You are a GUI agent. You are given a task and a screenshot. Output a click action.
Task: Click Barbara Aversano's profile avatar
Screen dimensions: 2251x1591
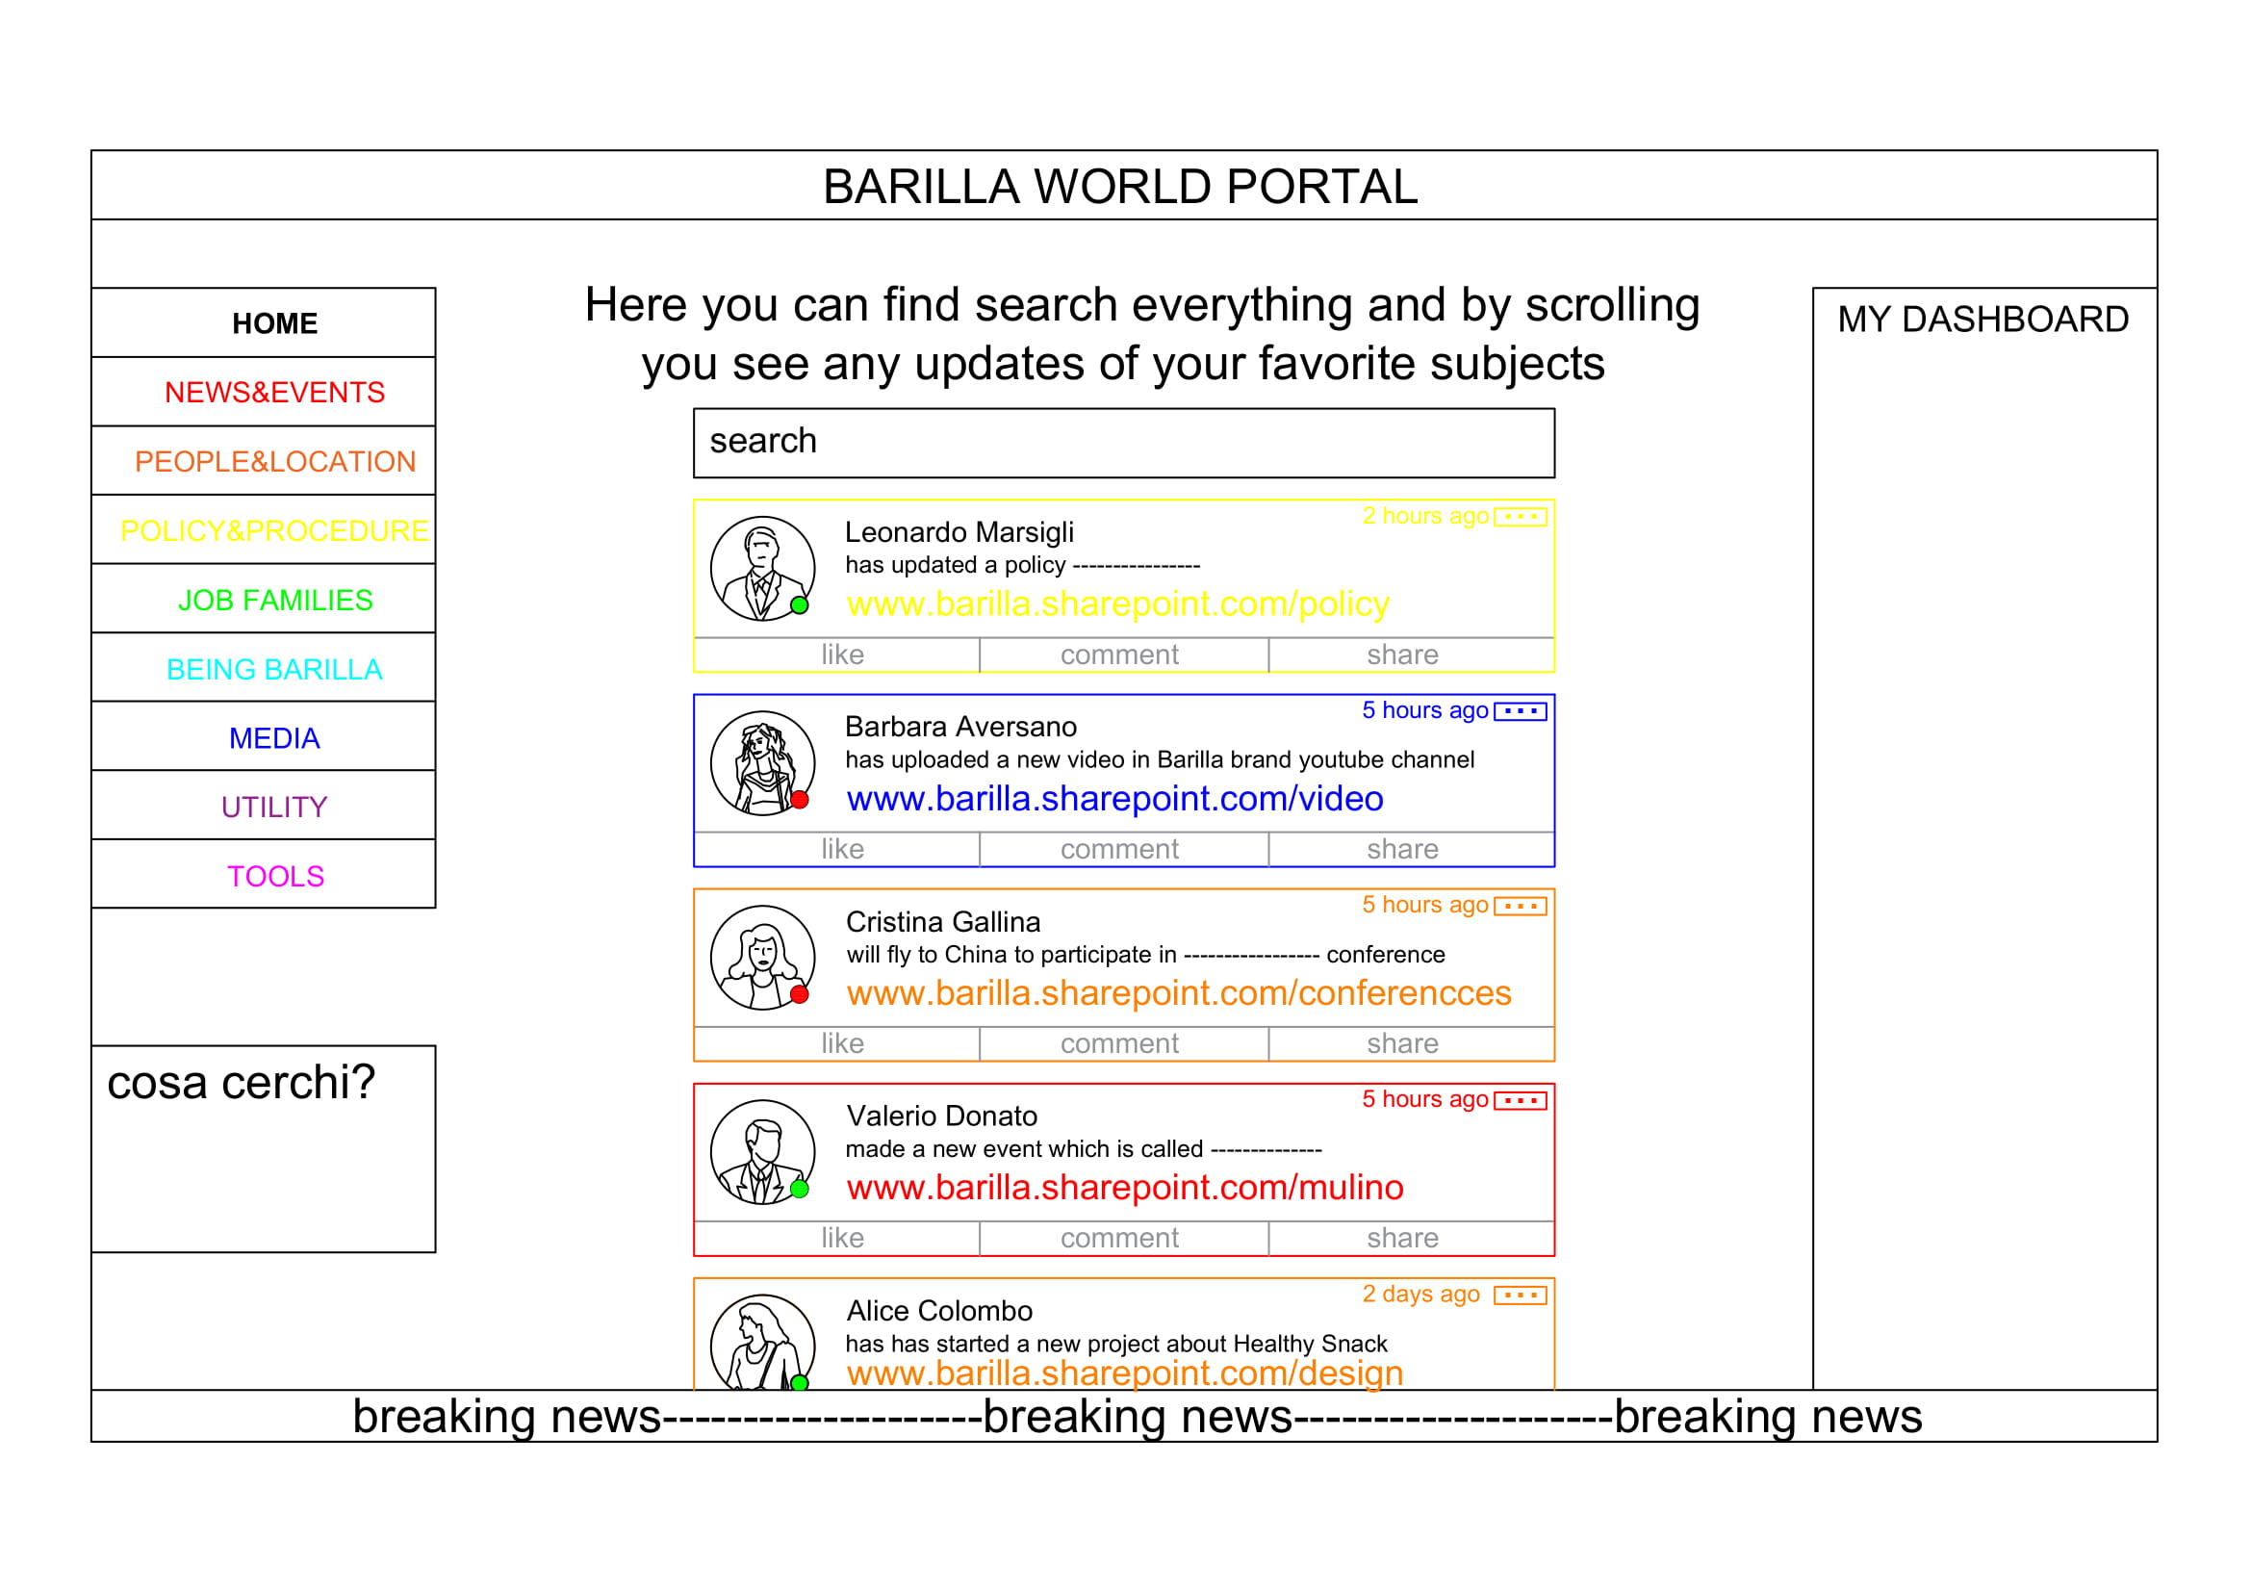tap(762, 762)
